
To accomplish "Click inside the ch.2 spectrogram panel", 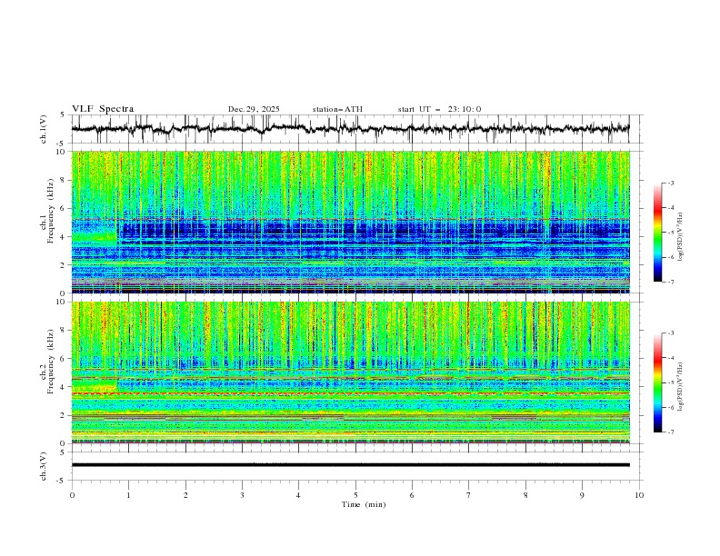I will [350, 372].
